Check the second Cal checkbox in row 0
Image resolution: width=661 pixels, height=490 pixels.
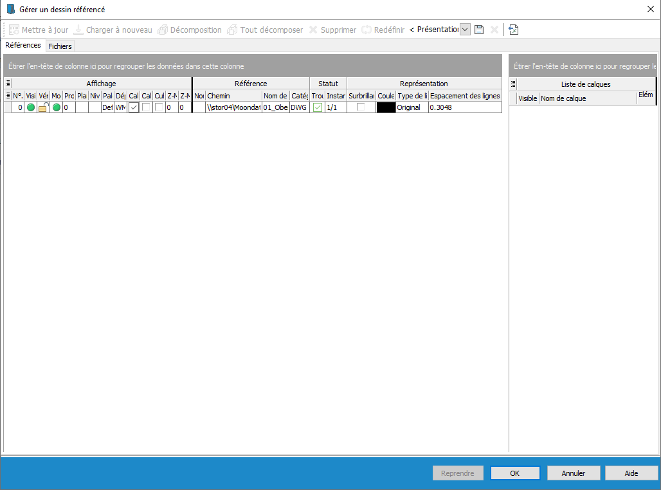tap(146, 107)
